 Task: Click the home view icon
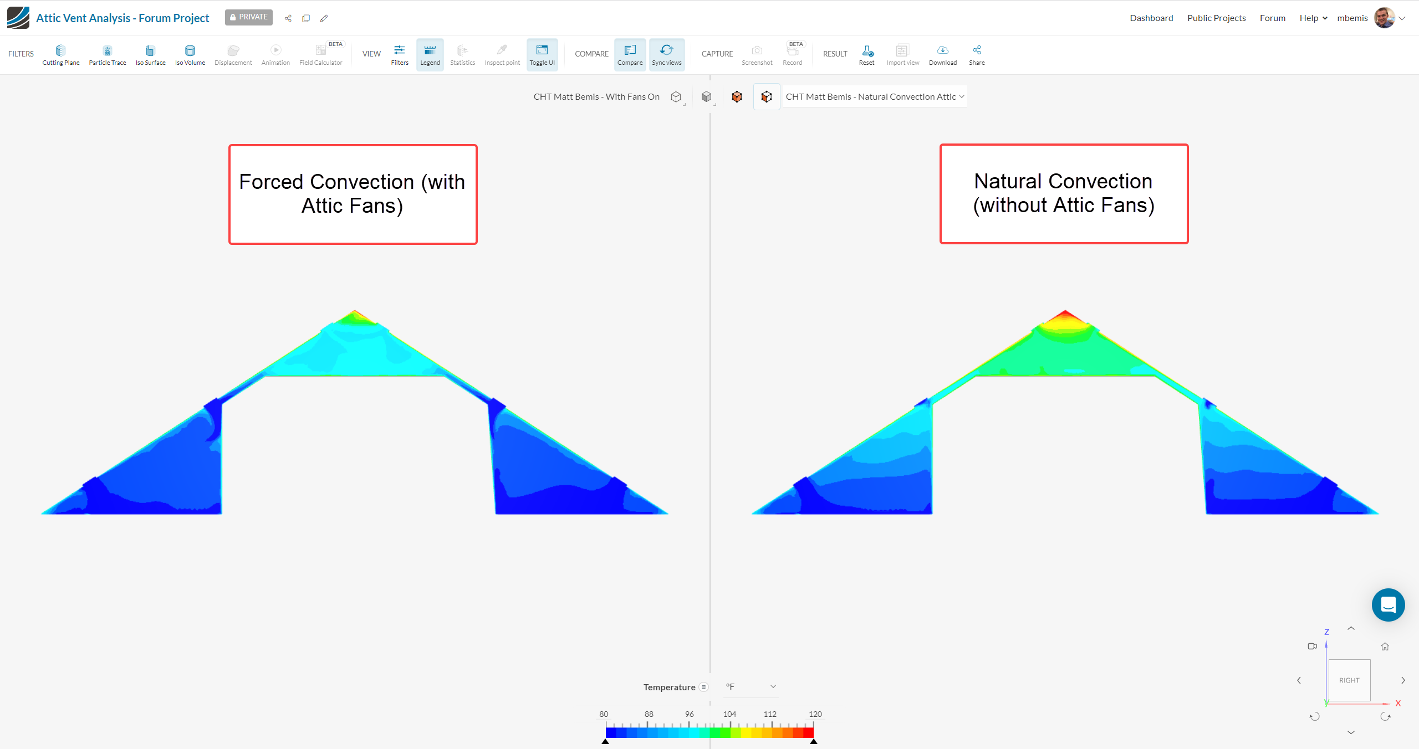1385,647
